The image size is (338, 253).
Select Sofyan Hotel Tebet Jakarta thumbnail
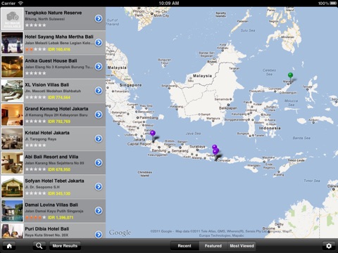click(12, 187)
